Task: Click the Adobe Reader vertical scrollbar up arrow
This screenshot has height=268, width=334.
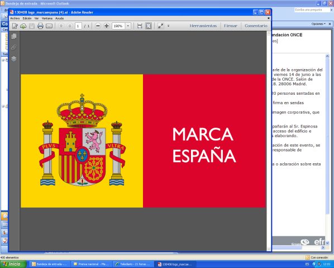Action: click(269, 33)
